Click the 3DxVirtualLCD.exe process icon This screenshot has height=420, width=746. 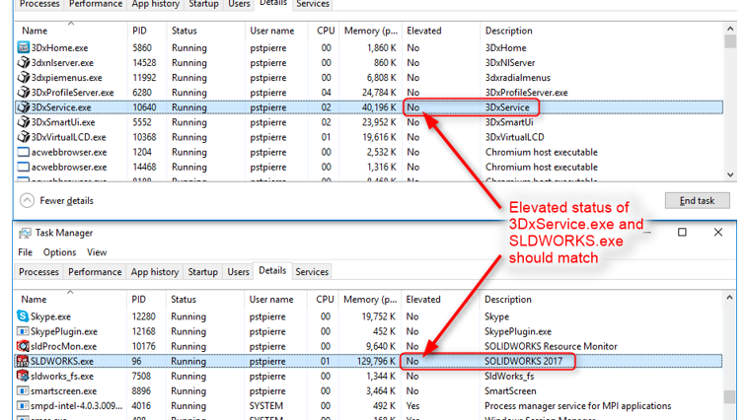pyautogui.click(x=23, y=137)
